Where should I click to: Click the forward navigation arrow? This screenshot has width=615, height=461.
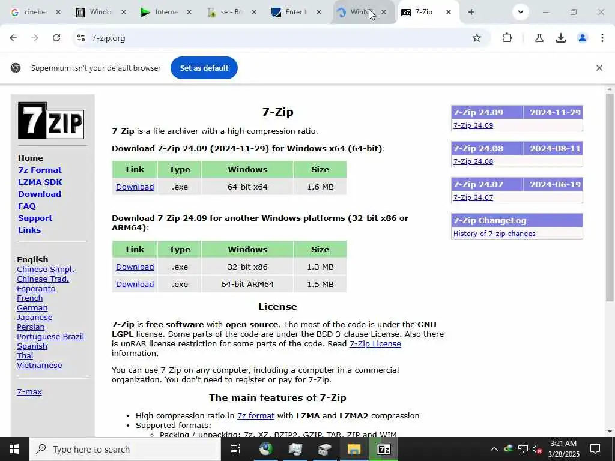pos(35,38)
